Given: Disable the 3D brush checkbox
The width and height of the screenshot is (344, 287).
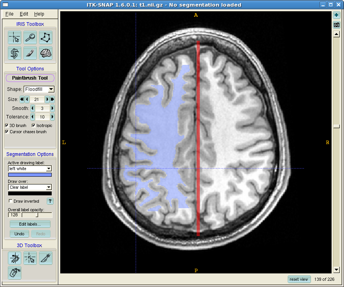Looking at the screenshot, I should (7, 126).
